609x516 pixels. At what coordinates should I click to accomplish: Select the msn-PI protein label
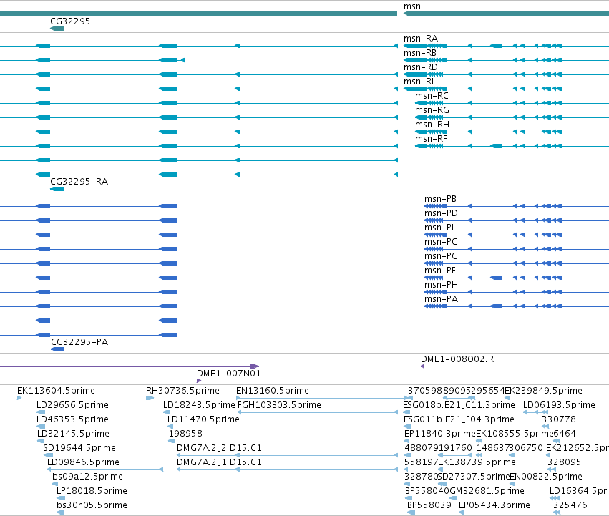coord(439,228)
